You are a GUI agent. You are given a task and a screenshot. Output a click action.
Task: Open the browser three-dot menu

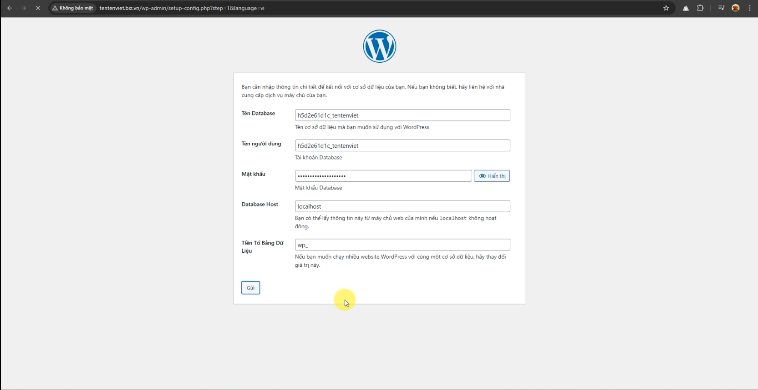coord(750,8)
